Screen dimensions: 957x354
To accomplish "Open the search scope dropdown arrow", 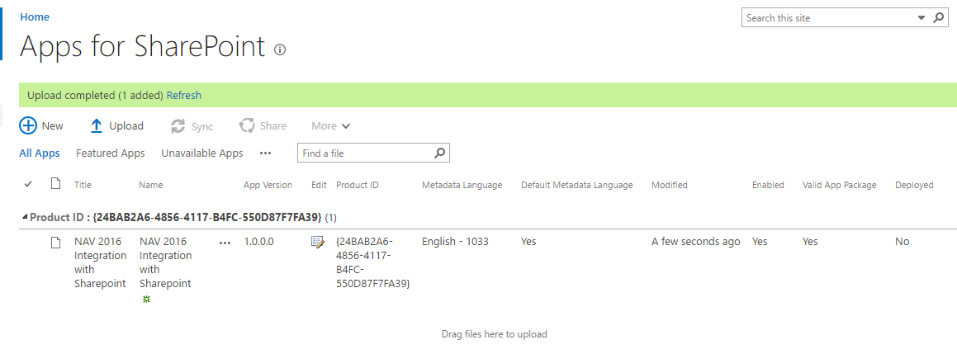I will (921, 17).
